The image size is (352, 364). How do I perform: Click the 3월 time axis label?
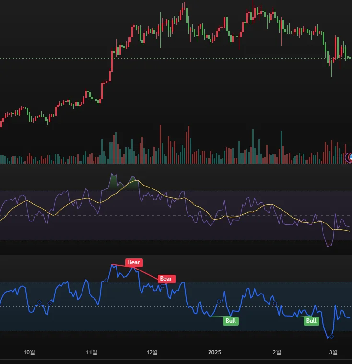(333, 352)
